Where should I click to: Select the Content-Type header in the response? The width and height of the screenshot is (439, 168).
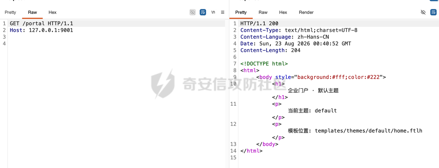[299, 30]
